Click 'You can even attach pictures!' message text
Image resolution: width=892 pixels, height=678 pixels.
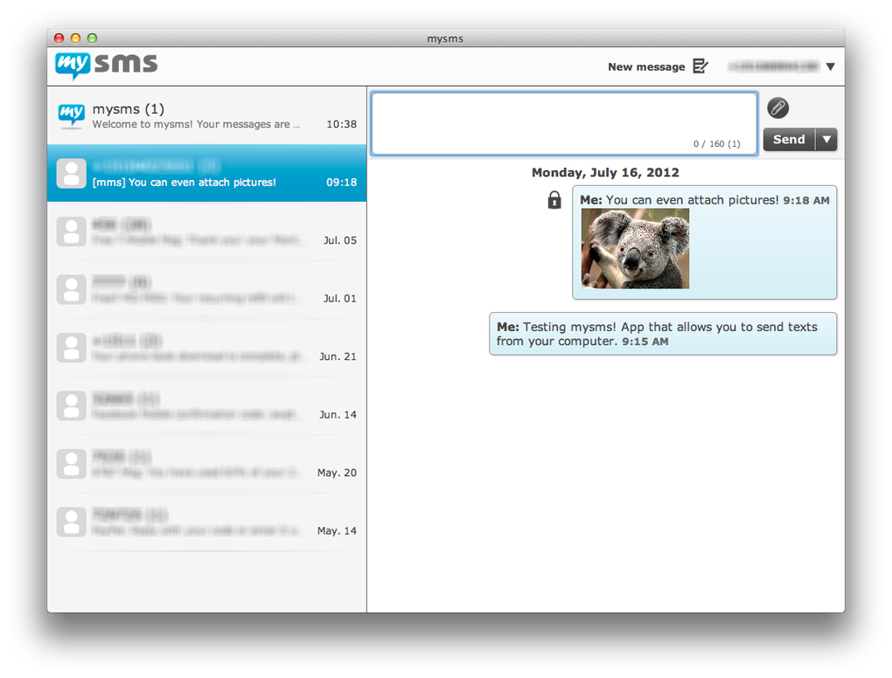click(692, 200)
